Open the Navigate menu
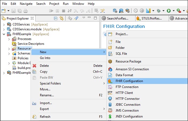This screenshot has width=188, height=121. (x=26, y=4)
